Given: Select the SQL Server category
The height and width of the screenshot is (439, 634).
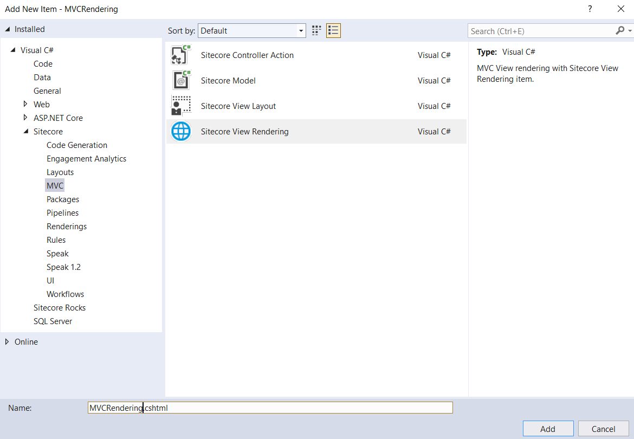Looking at the screenshot, I should click(53, 321).
